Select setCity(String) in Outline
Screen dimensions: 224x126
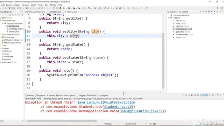pyautogui.click(x=184, y=29)
